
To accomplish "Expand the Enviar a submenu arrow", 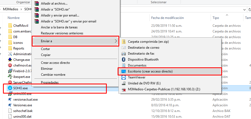I will (x=116, y=41).
